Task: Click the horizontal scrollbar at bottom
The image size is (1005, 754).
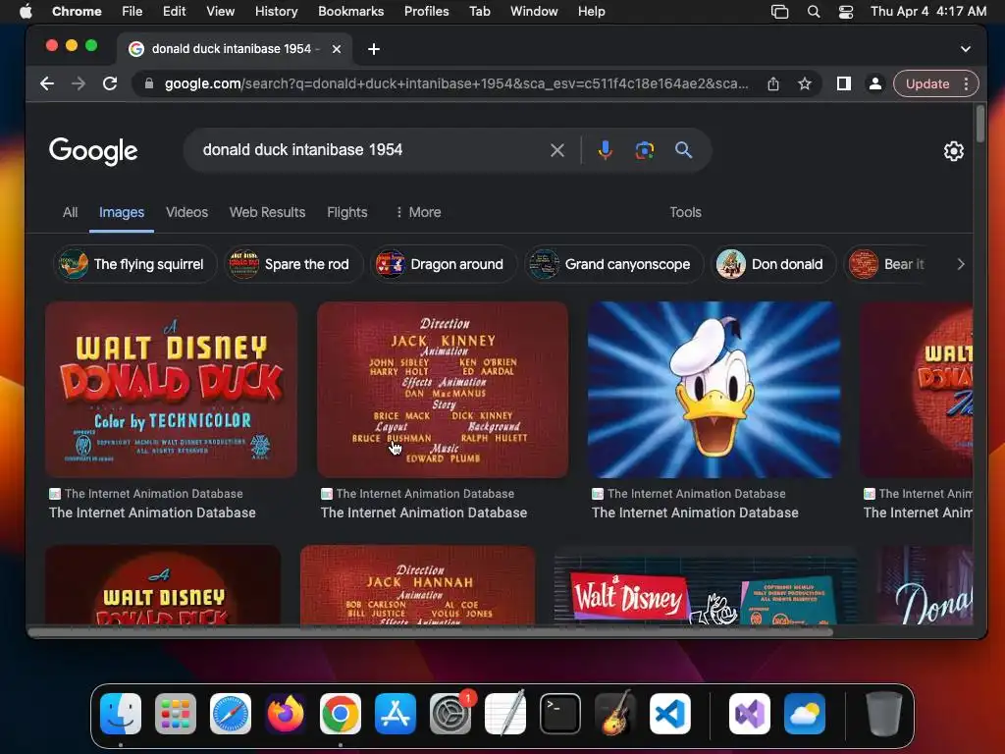Action: click(x=430, y=632)
